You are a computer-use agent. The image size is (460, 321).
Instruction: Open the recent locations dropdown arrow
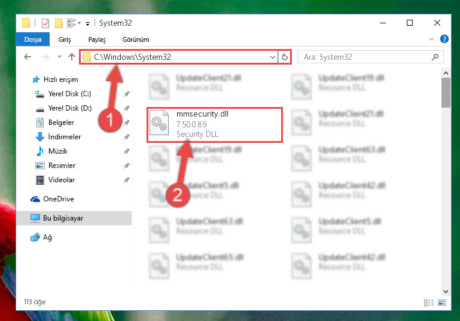(x=59, y=57)
